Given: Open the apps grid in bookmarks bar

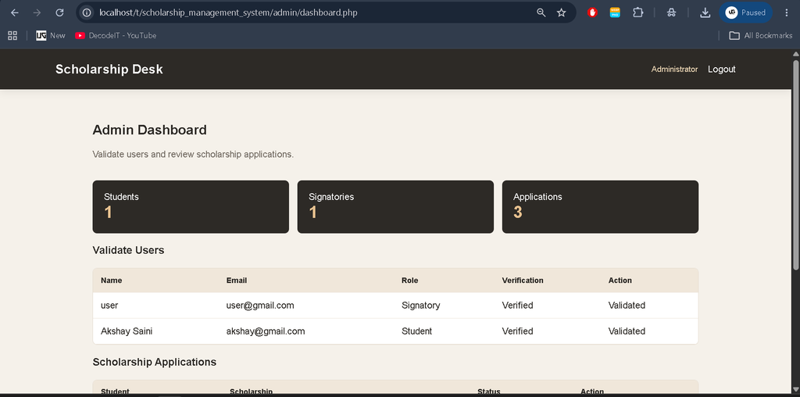Looking at the screenshot, I should 12,35.
